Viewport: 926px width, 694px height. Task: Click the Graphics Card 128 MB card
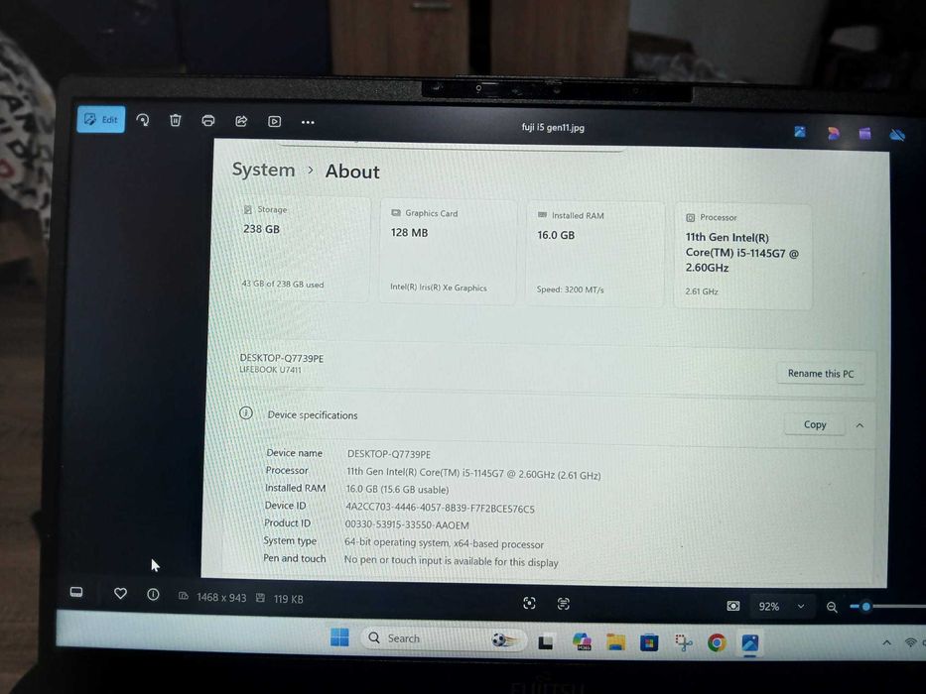point(449,252)
